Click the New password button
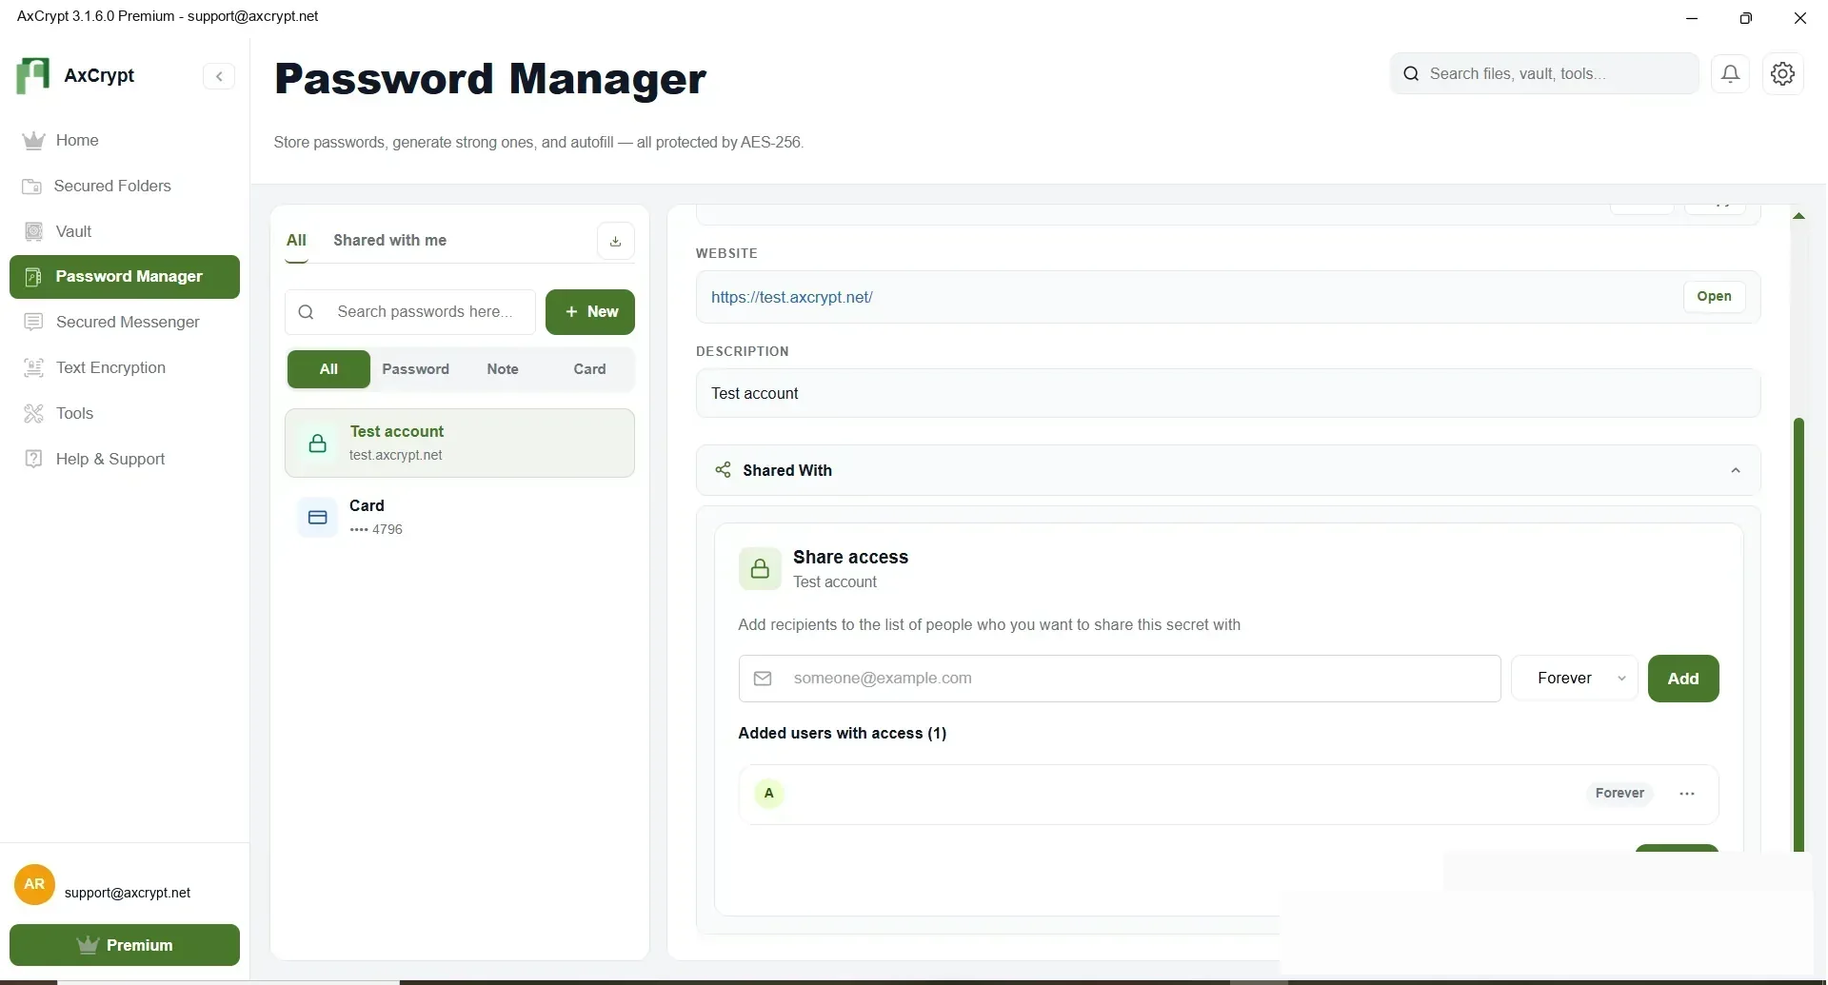The image size is (1828, 985). [590, 312]
